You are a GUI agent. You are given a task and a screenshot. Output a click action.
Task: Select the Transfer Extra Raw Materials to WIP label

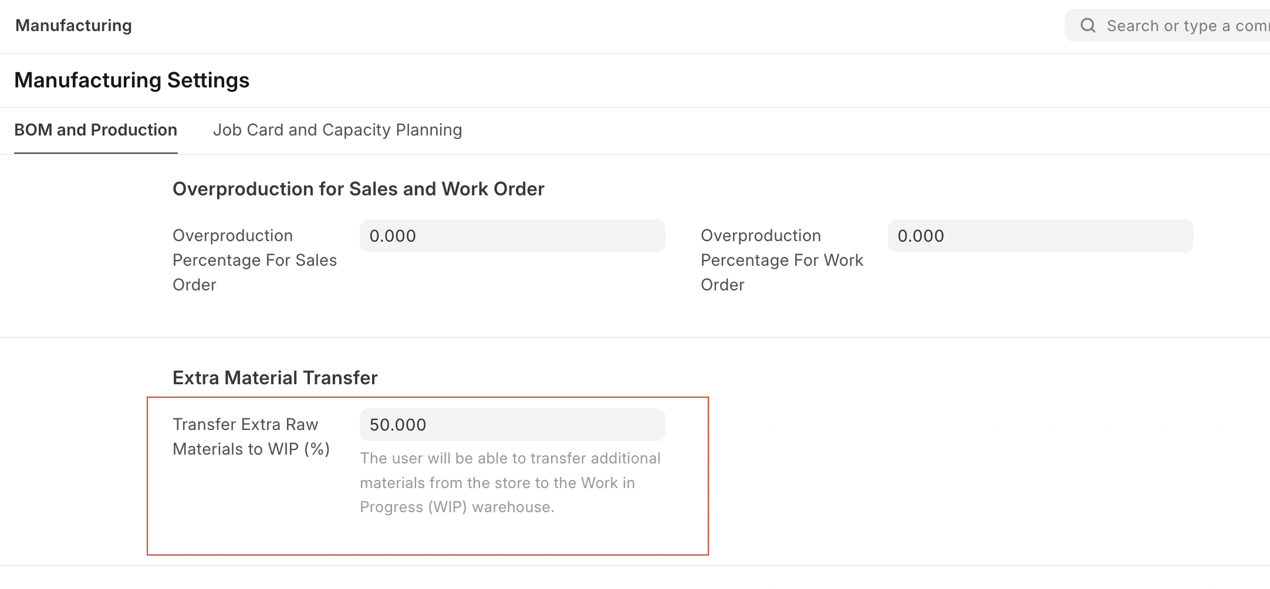251,436
